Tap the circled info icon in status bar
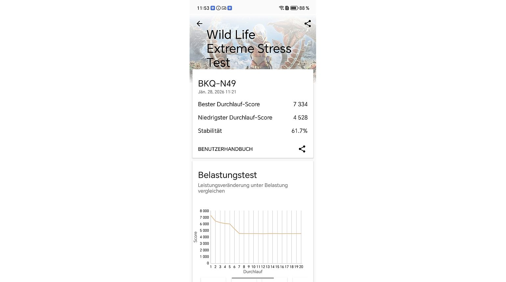The image size is (506, 282). (x=218, y=8)
